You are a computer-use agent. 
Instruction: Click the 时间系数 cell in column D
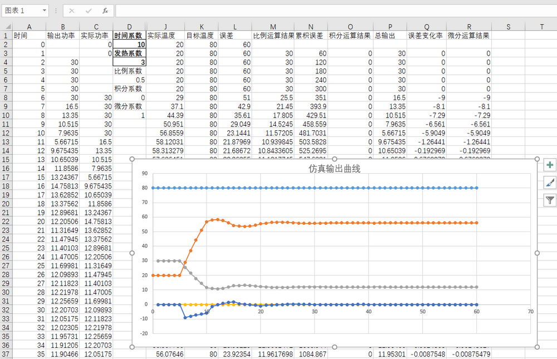pos(129,36)
